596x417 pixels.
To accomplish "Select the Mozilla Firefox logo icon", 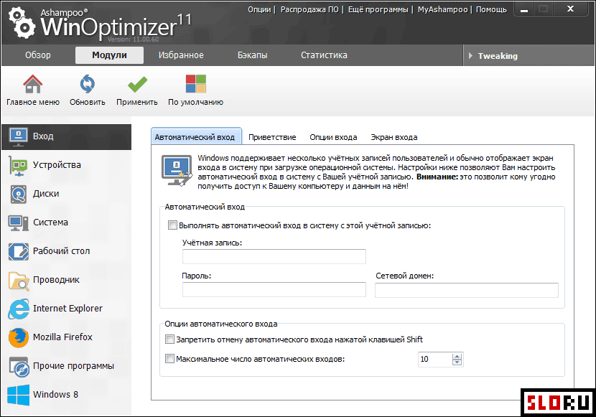I will tap(18, 337).
